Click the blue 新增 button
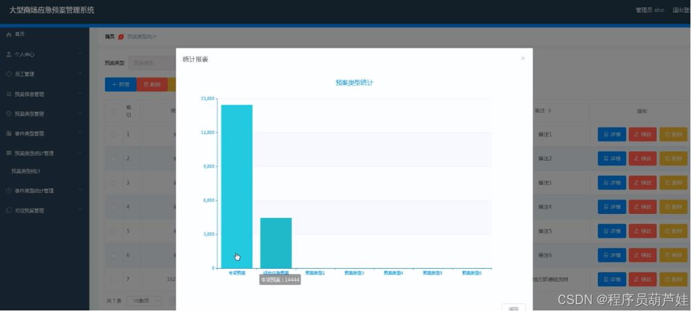Image resolution: width=691 pixels, height=311 pixels. (120, 85)
